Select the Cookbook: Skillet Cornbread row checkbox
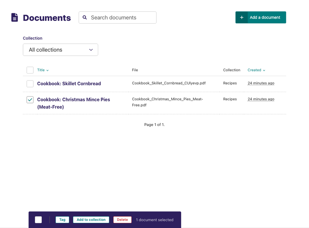This screenshot has width=309, height=228. [30, 84]
